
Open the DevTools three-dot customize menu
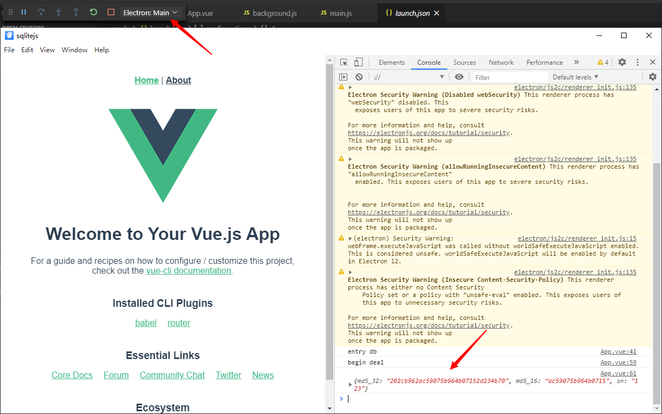[637, 63]
